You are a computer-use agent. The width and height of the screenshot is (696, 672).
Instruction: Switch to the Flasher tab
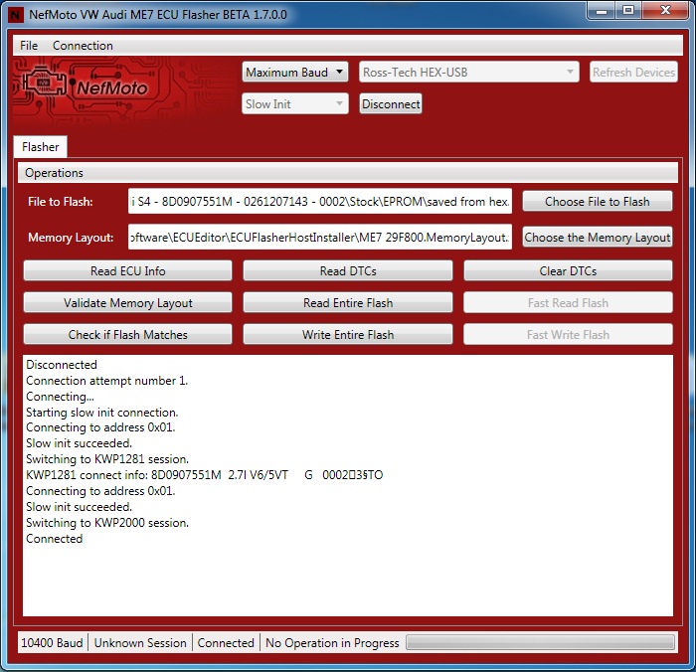(41, 147)
